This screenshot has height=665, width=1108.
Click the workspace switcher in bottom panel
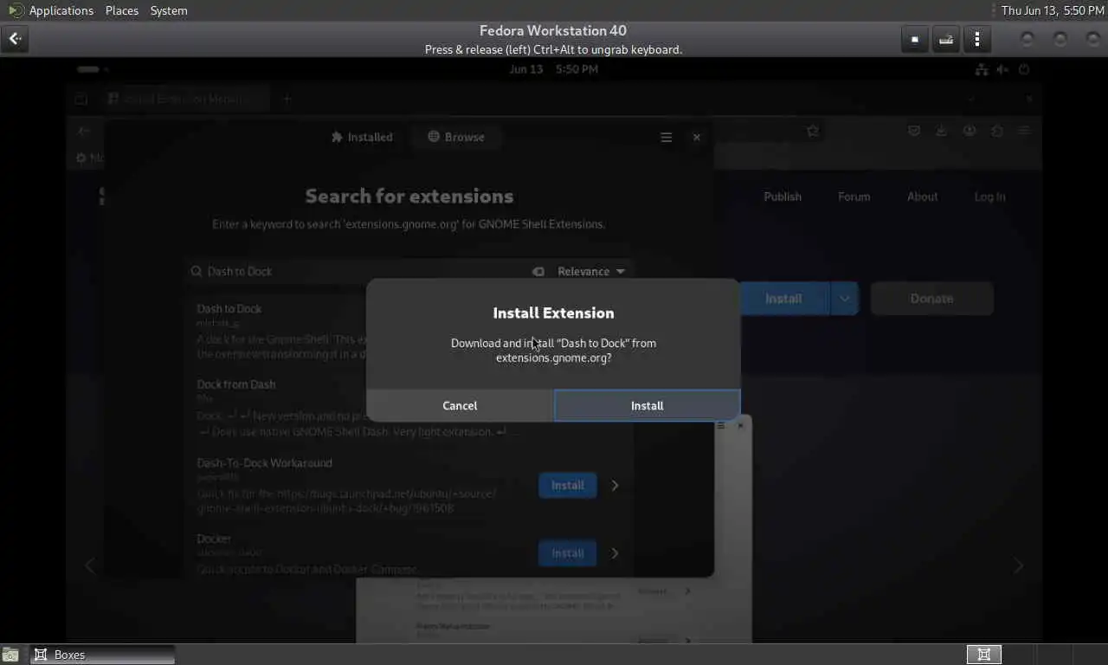[984, 655]
